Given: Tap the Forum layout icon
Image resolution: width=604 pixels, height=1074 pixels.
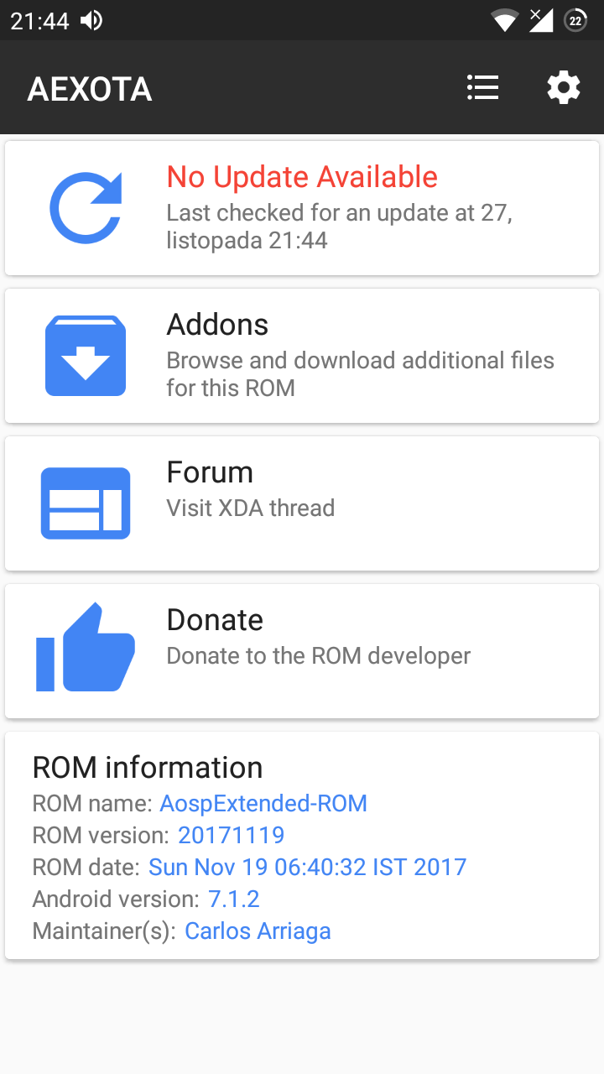Looking at the screenshot, I should pyautogui.click(x=86, y=503).
